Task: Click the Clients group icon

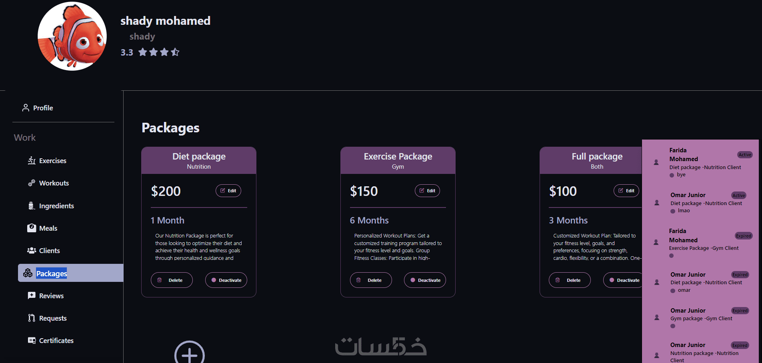Action: 32,251
